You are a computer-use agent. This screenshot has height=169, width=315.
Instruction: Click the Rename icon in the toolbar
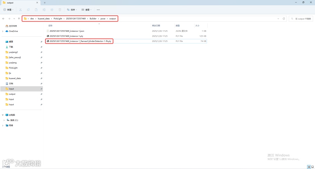click(x=44, y=10)
